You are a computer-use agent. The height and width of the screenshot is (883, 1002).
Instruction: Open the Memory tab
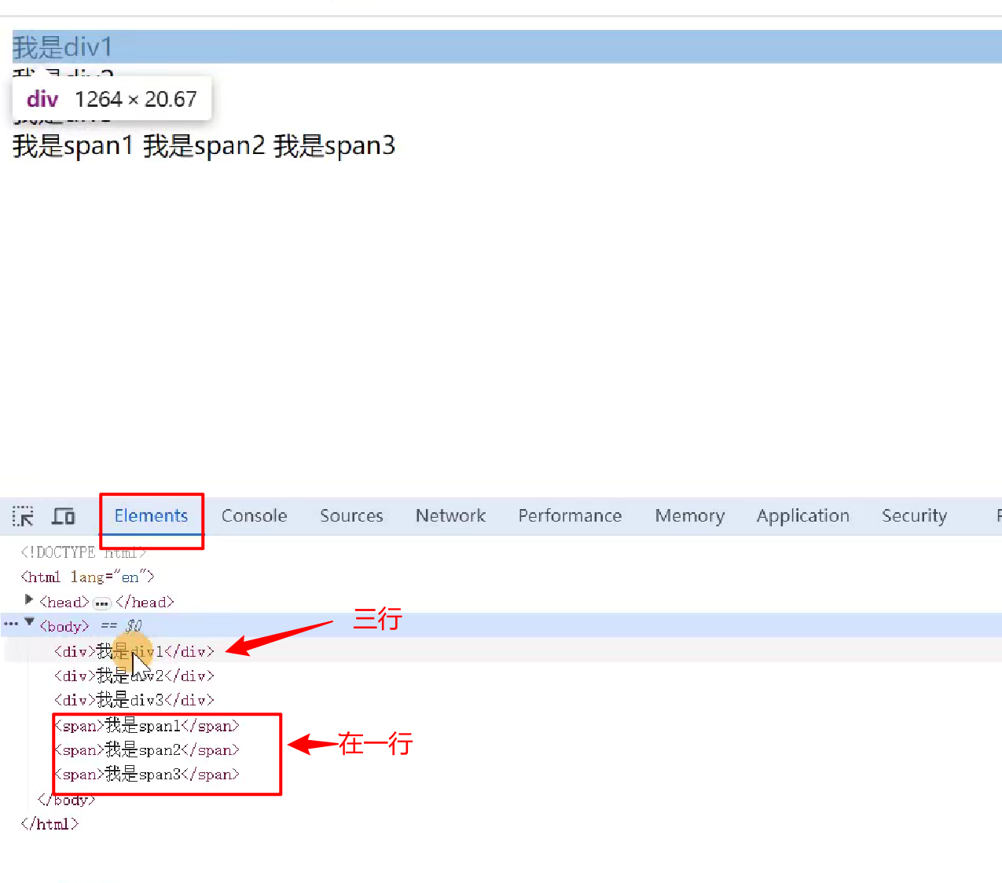[689, 516]
